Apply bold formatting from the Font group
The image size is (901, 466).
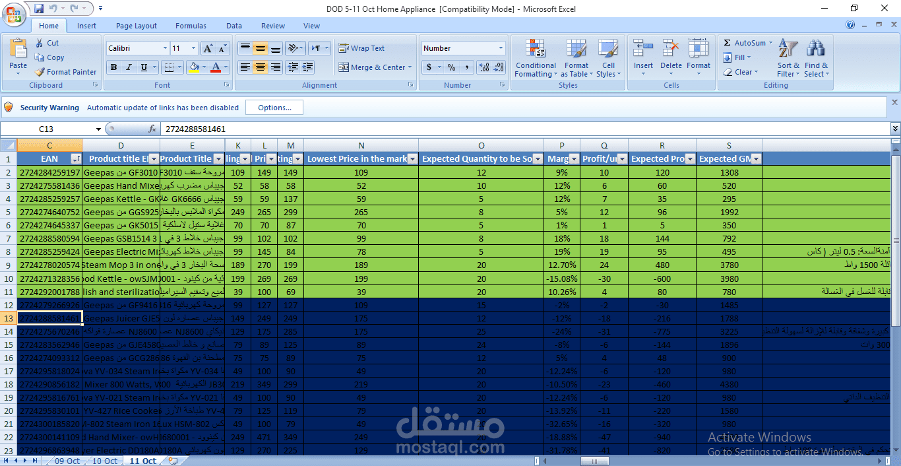point(112,67)
